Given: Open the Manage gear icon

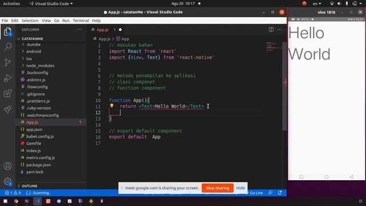Looking at the screenshot, I should tap(7, 181).
